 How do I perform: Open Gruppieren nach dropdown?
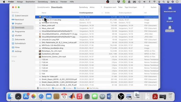tap(110, 7)
